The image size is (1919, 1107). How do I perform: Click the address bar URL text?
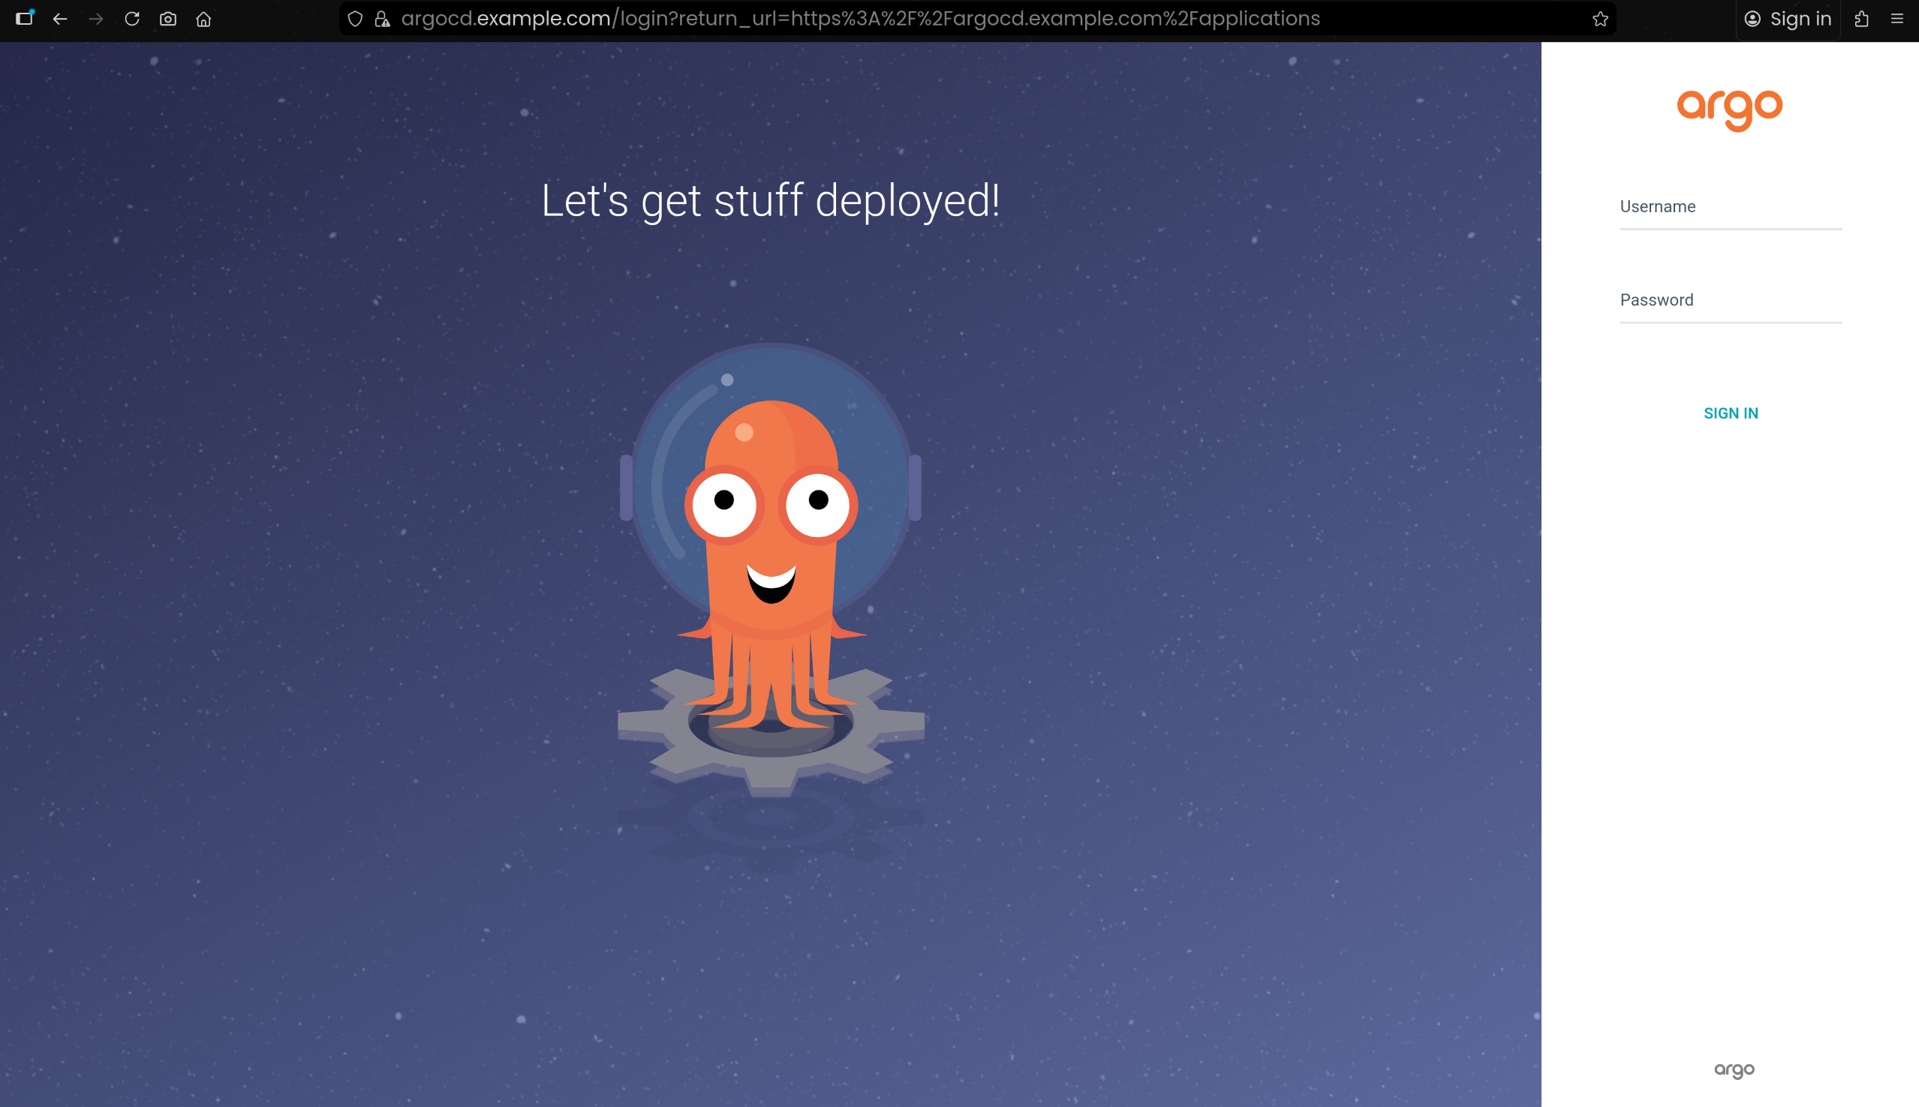click(x=859, y=19)
